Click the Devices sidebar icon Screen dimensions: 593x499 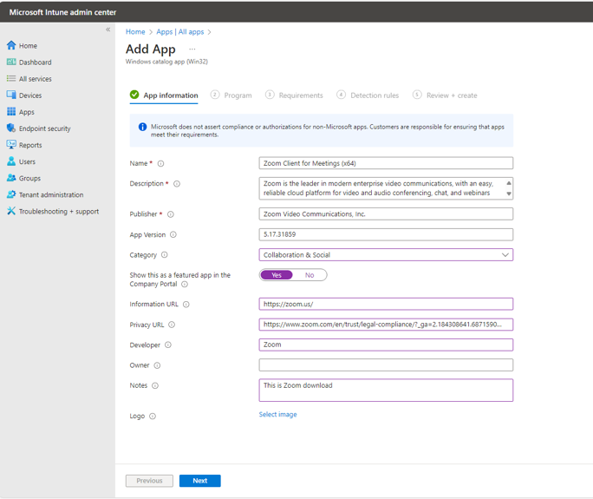[x=11, y=95]
